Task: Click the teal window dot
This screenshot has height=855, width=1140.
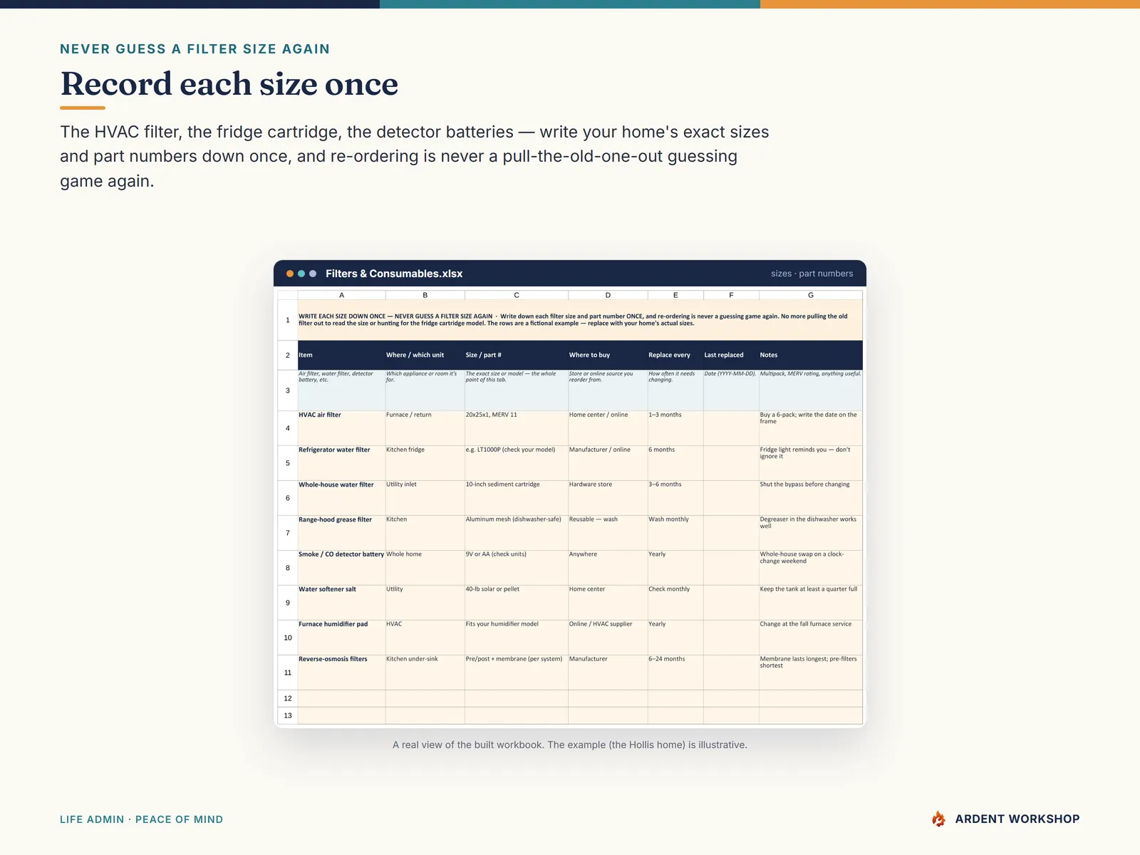Action: 301,274
